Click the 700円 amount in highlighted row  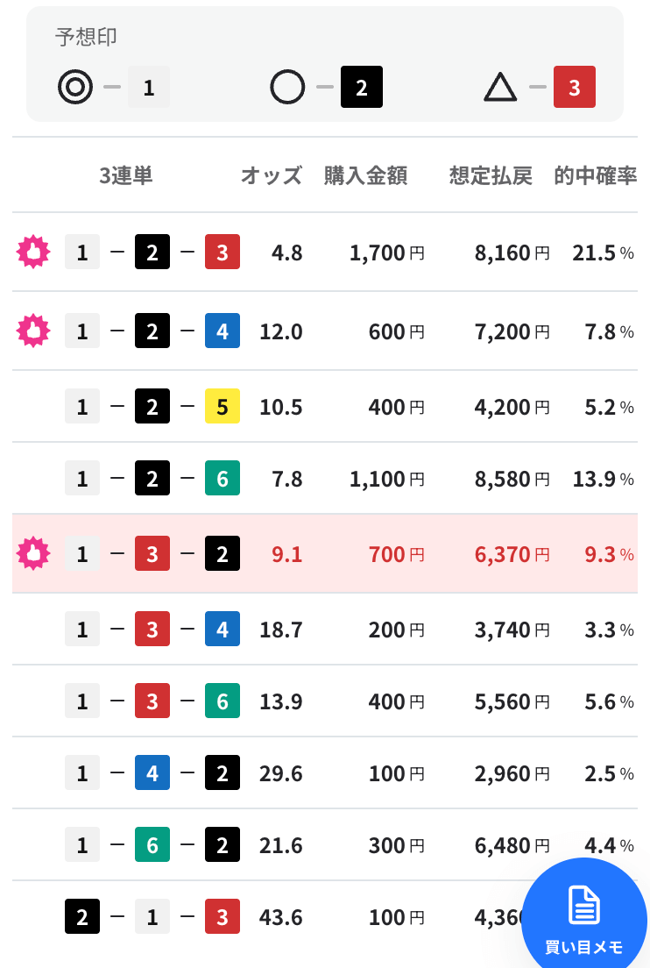coord(397,554)
